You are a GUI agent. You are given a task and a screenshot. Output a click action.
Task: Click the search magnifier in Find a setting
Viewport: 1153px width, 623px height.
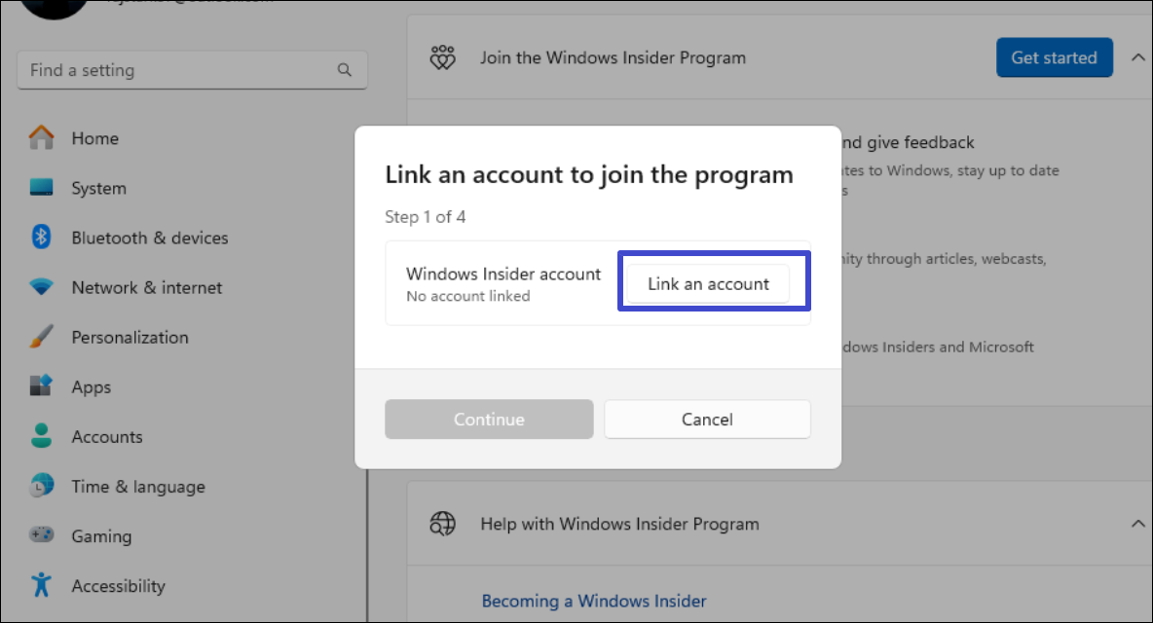tap(345, 69)
